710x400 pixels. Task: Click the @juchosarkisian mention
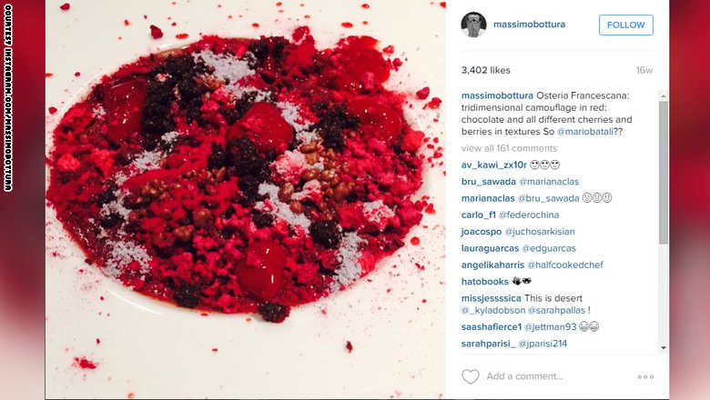point(539,232)
